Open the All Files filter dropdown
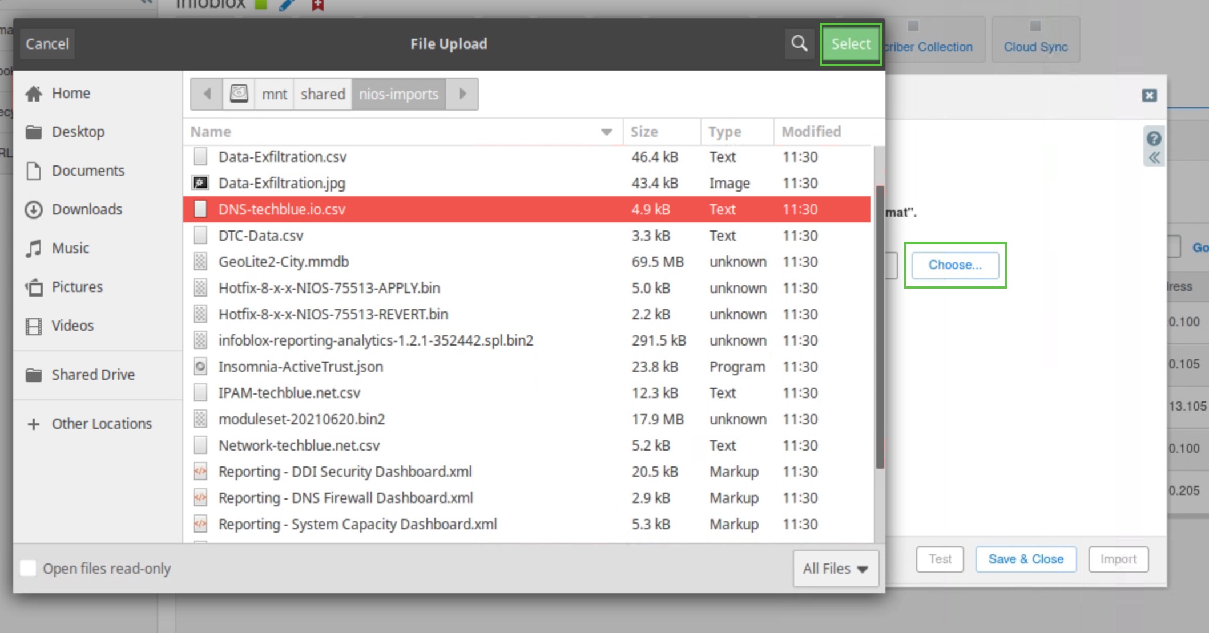Screen dimensions: 1209x633 pos(835,568)
